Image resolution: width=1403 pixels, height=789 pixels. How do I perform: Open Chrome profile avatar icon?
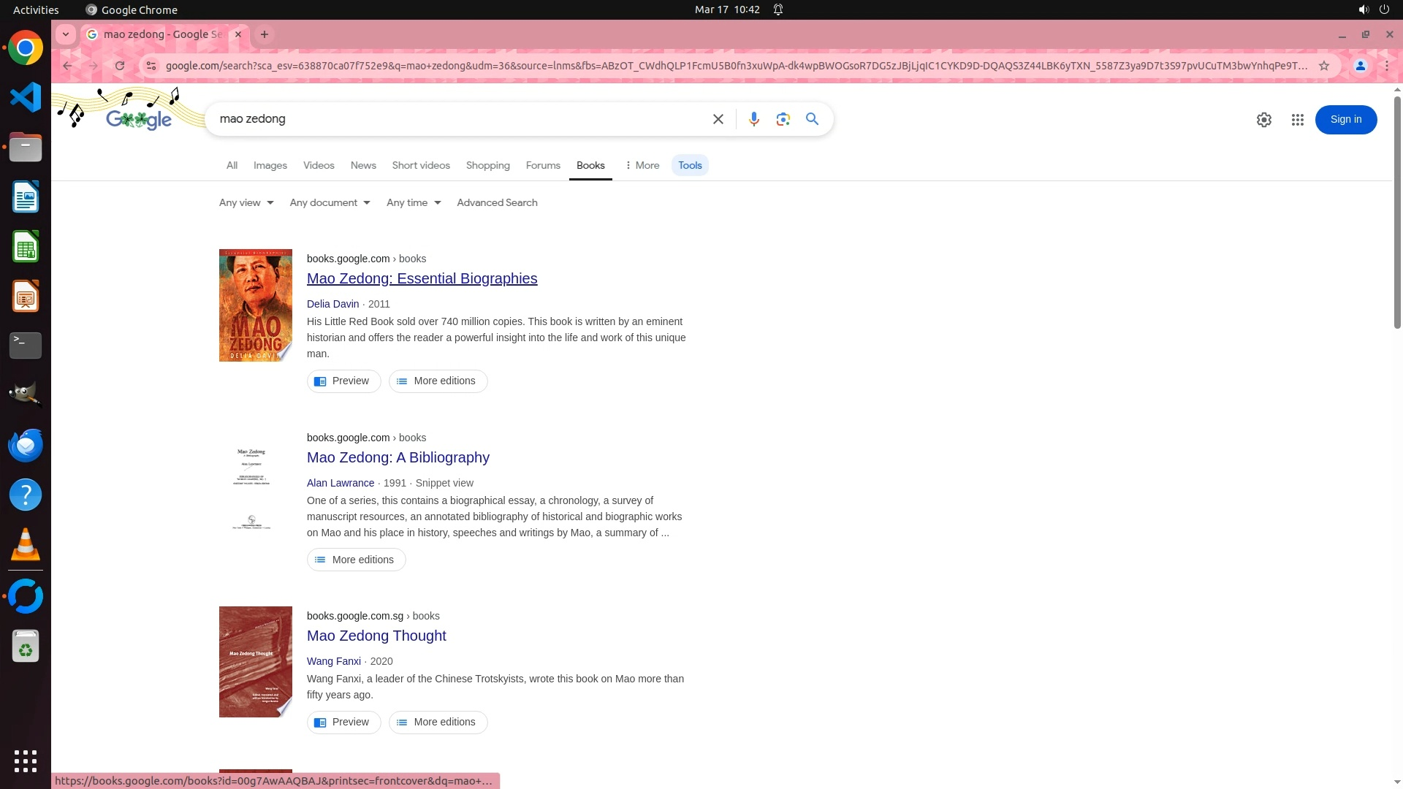tap(1360, 66)
